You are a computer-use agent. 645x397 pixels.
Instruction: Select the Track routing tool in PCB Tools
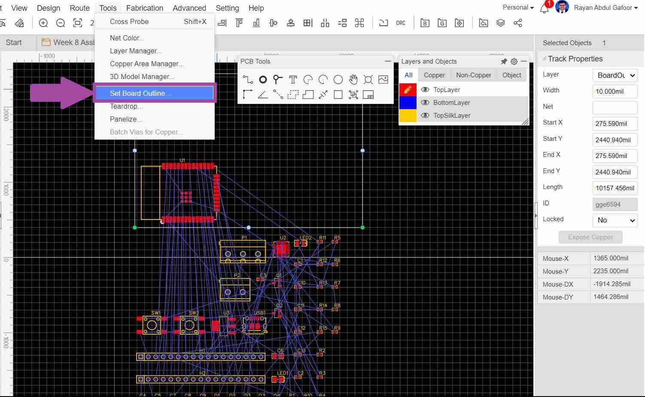(248, 79)
